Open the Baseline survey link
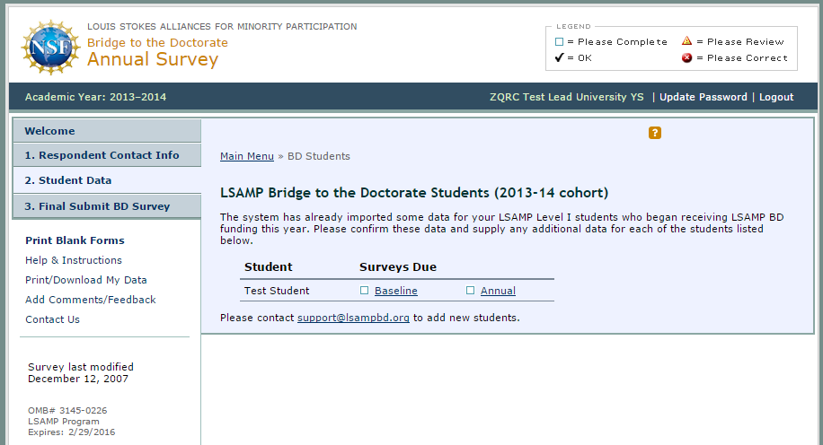The image size is (823, 445). tap(395, 291)
